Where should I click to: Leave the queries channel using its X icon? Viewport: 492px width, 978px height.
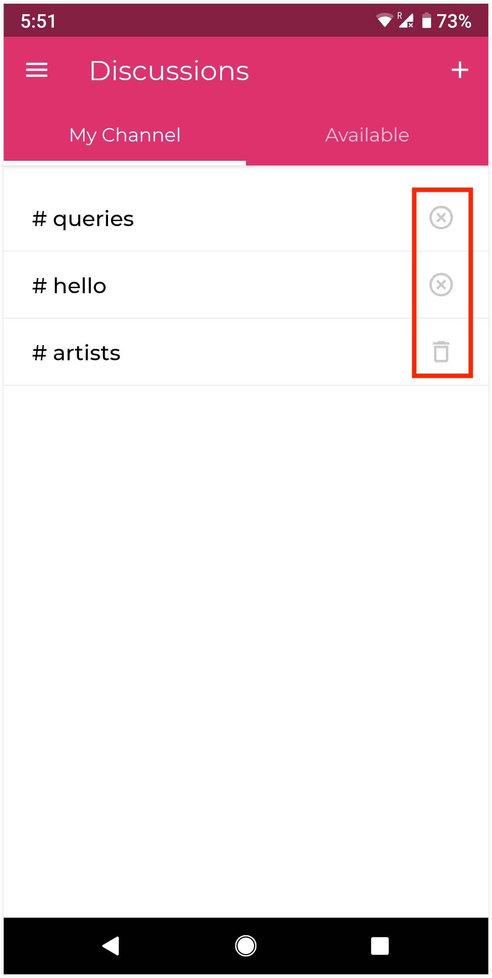[x=441, y=218]
